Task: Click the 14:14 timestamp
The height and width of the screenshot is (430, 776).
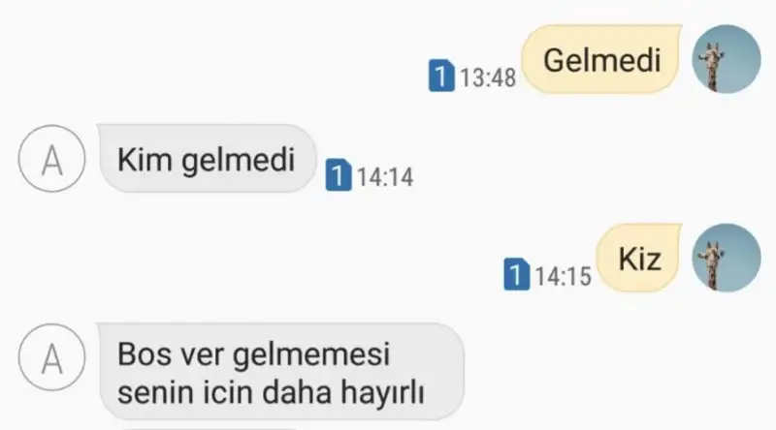Action: coord(385,177)
